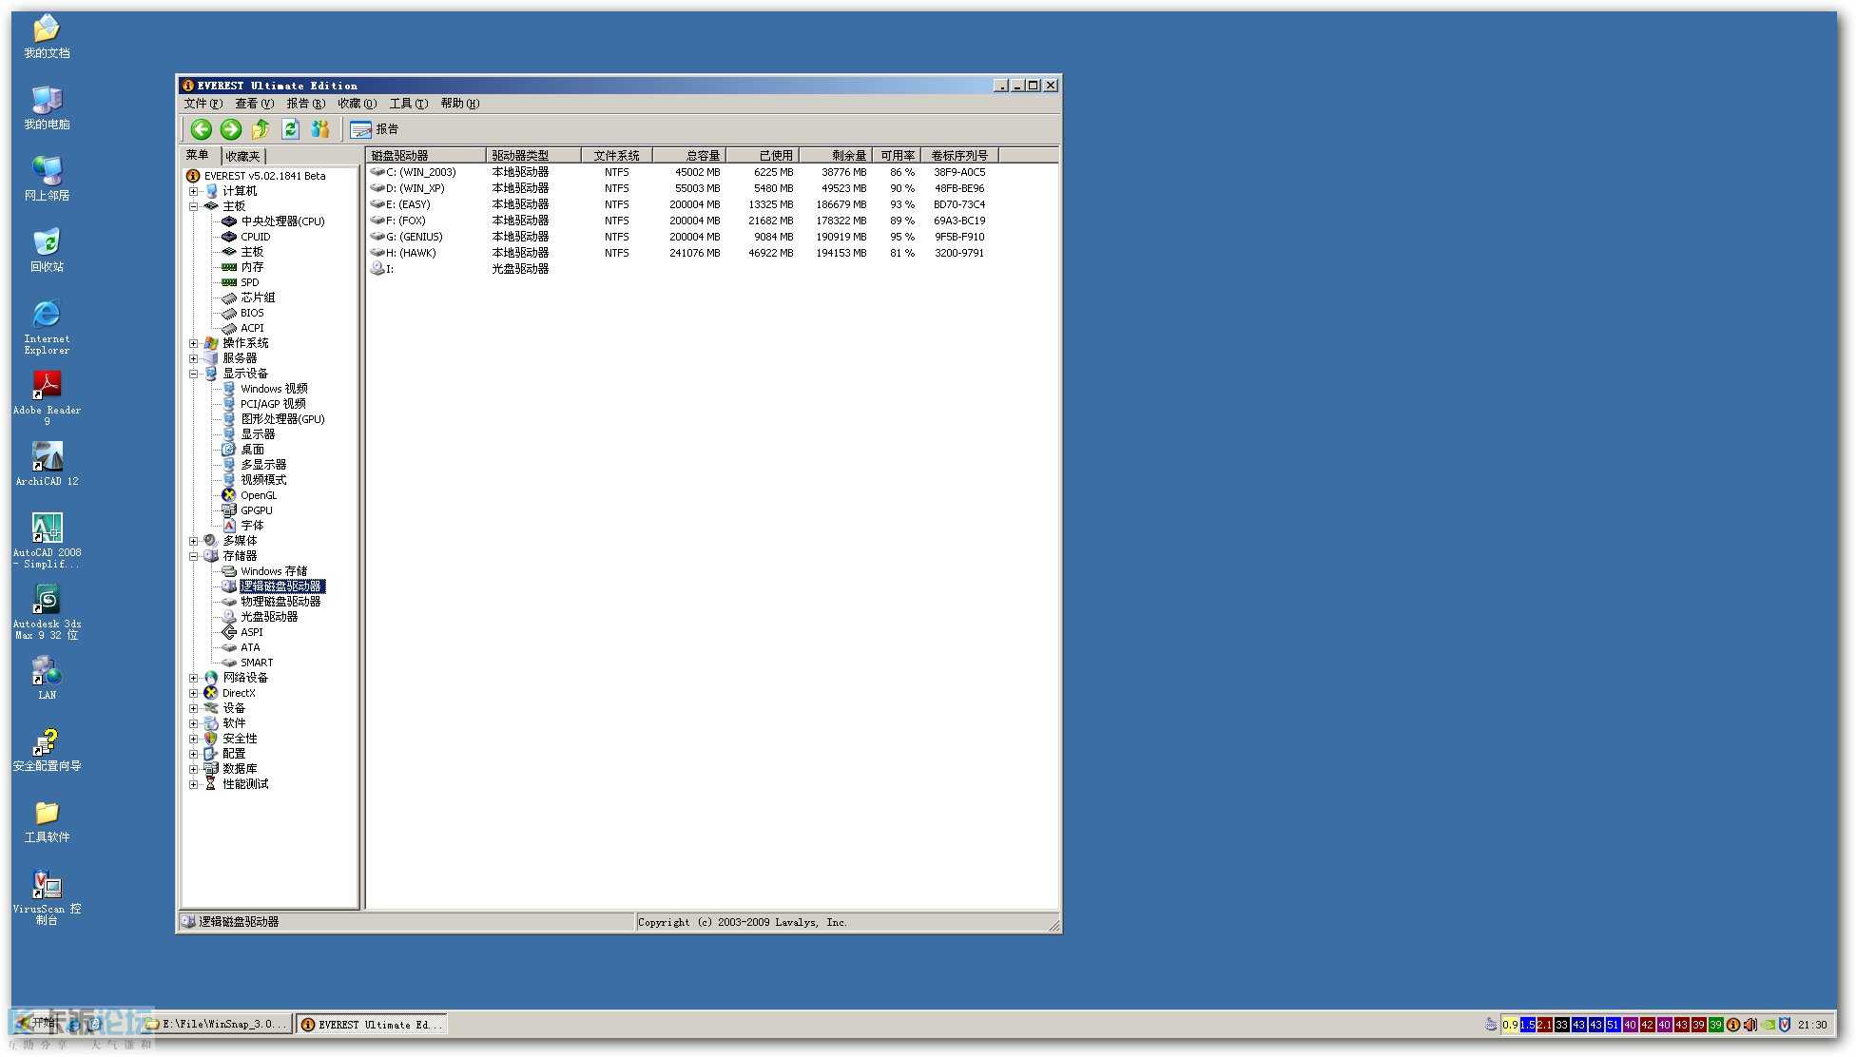Open the 我的电脑 desktop icon

pos(47,107)
